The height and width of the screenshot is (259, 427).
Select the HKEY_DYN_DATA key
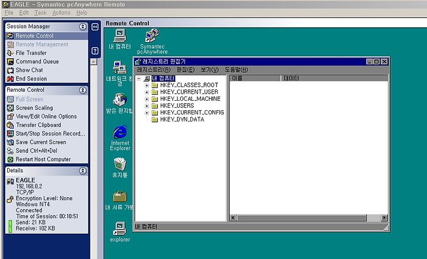(182, 120)
